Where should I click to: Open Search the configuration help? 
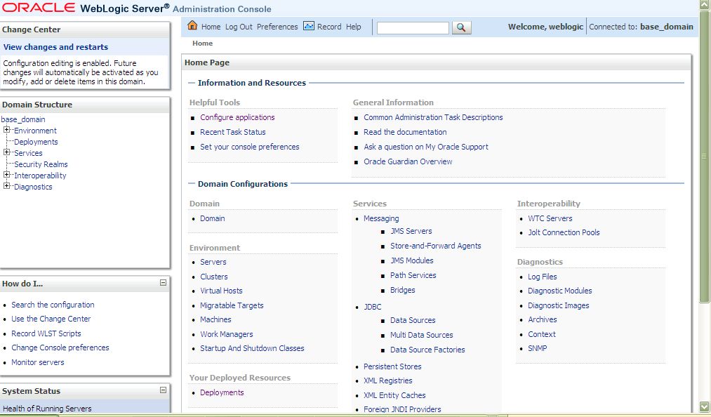pos(53,305)
